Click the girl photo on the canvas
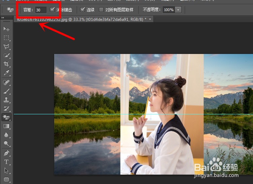Viewport: 253px width, 184px height. click(162, 114)
